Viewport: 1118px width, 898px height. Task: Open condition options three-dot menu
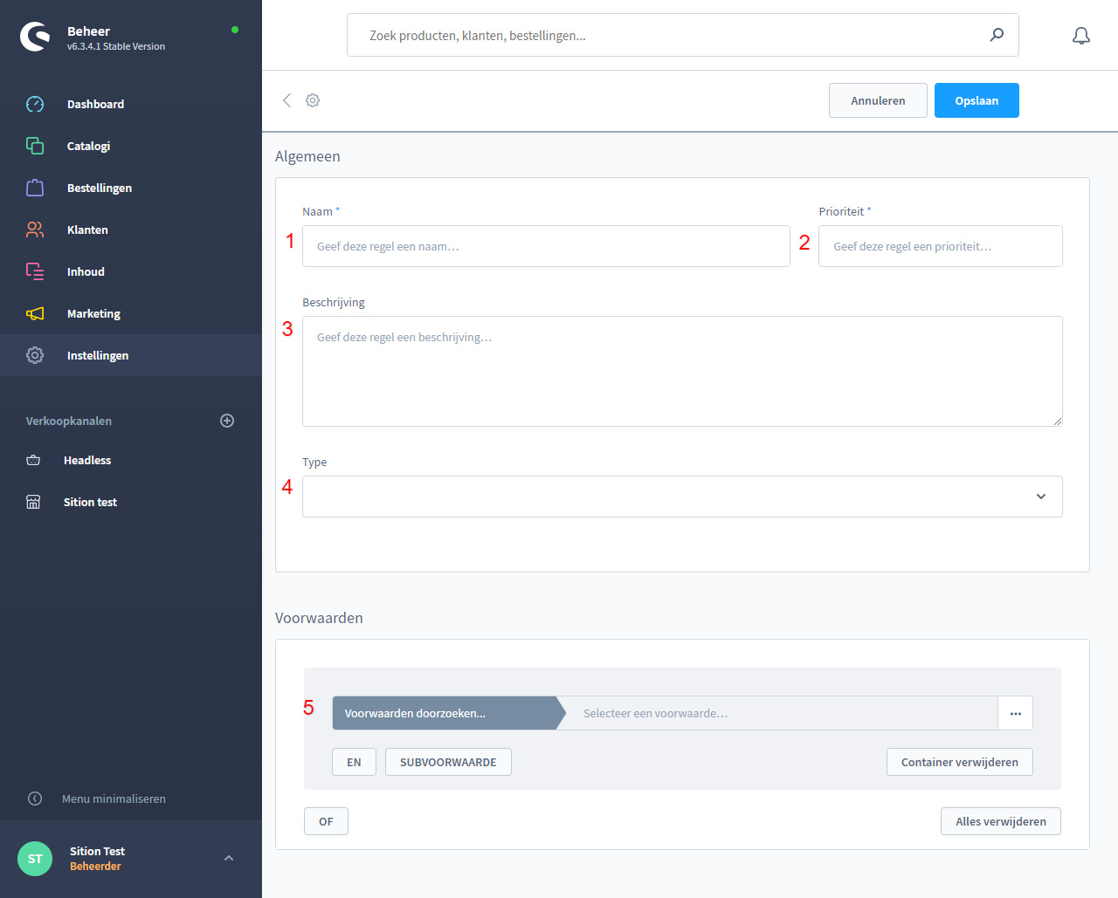pos(1015,713)
